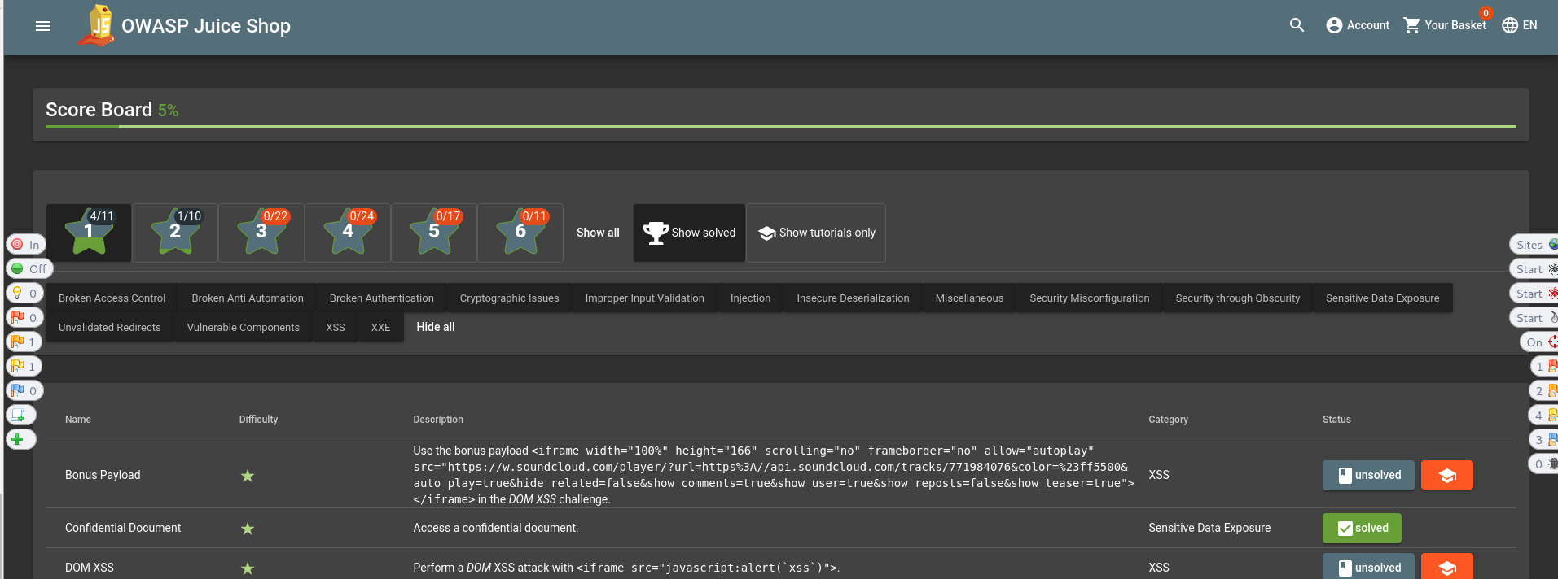Open HUD page alerts red flag
The image size is (1558, 579).
24,317
